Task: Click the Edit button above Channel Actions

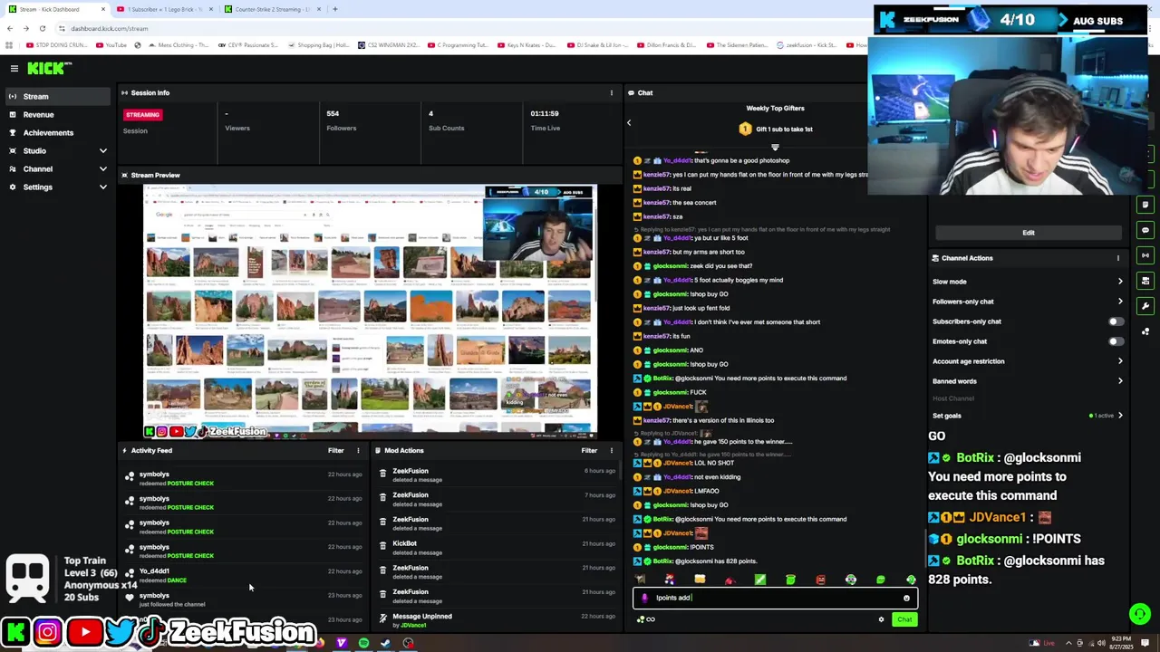Action: 1028,233
